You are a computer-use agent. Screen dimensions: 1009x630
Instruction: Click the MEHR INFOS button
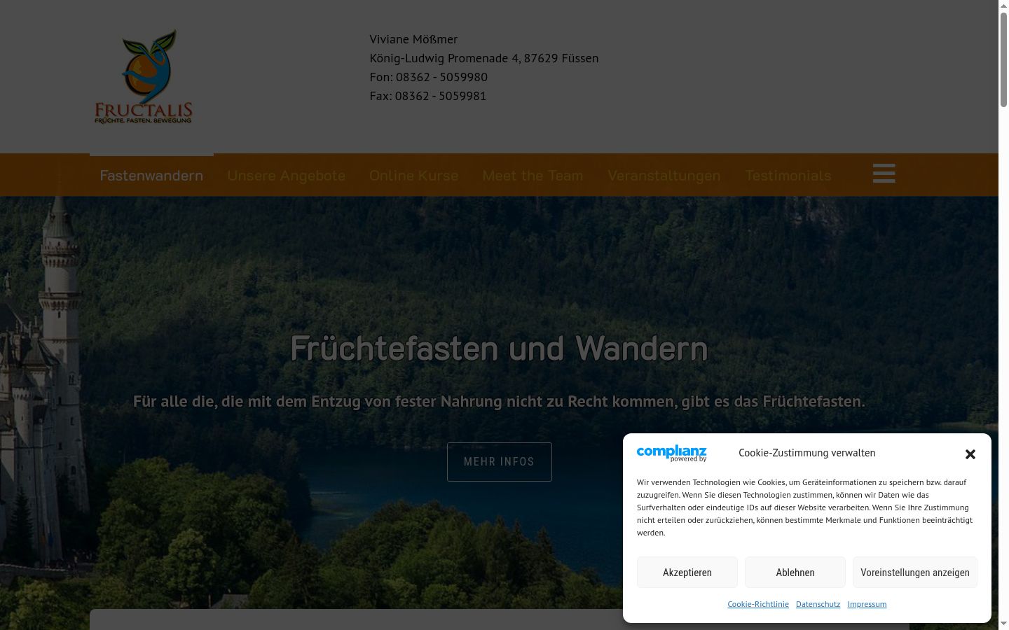[x=499, y=462]
